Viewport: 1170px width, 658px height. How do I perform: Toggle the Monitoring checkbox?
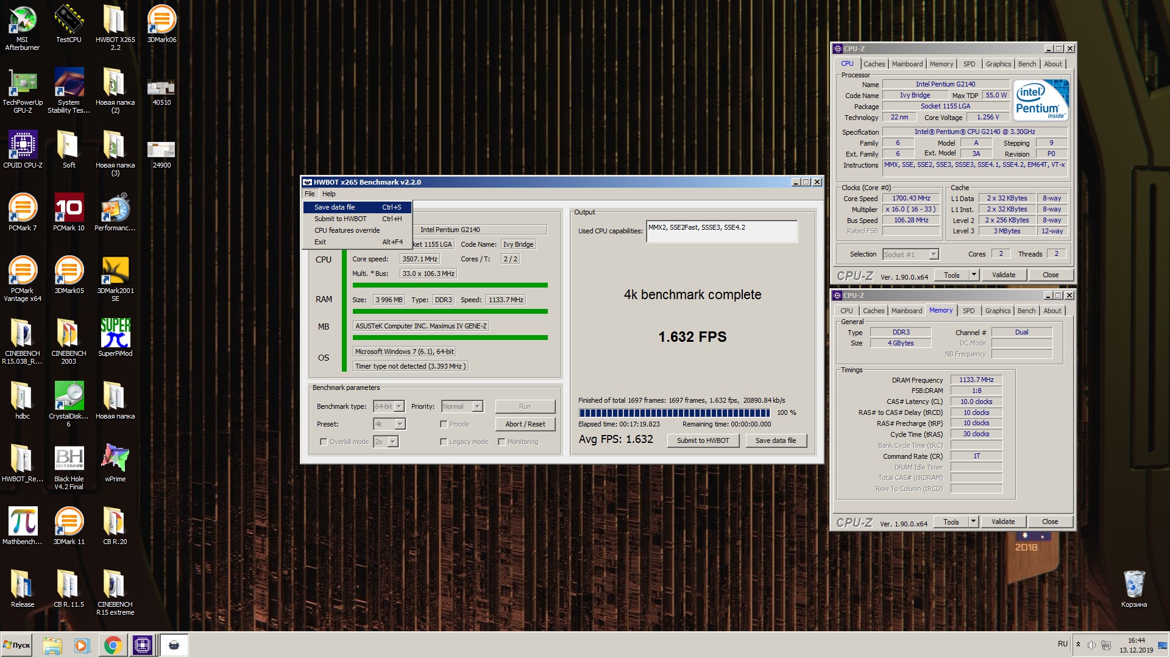pyautogui.click(x=502, y=442)
